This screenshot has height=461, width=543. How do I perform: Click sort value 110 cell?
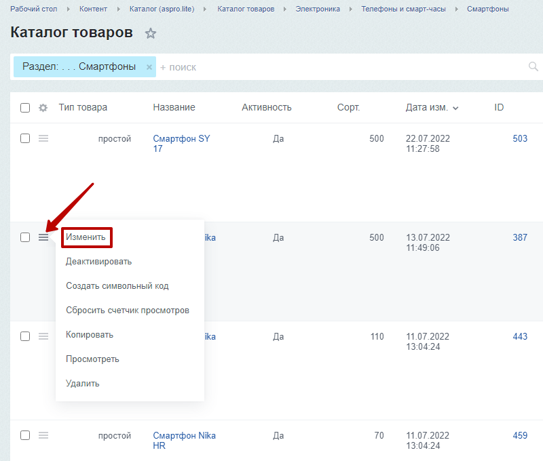(x=377, y=336)
